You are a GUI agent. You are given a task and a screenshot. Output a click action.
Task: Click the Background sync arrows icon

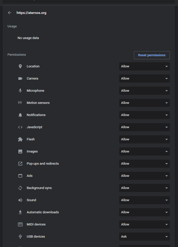(20, 188)
